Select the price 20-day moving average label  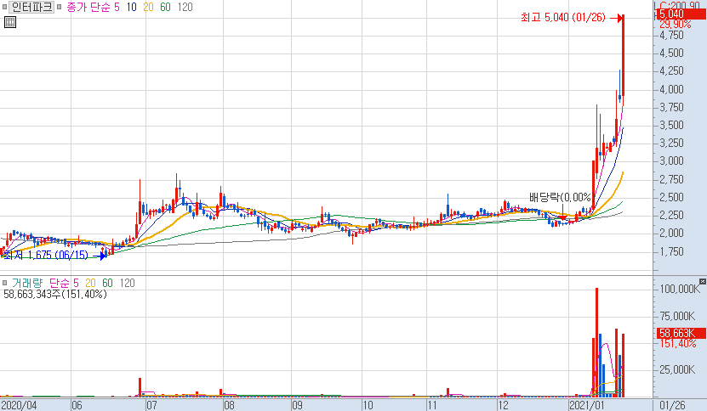(148, 7)
